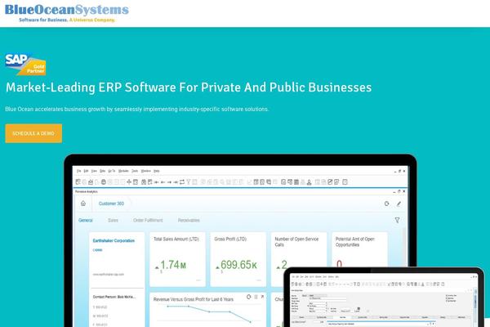490x327 pixels.
Task: Switch to the Order Fulfilment tab
Action: point(148,220)
